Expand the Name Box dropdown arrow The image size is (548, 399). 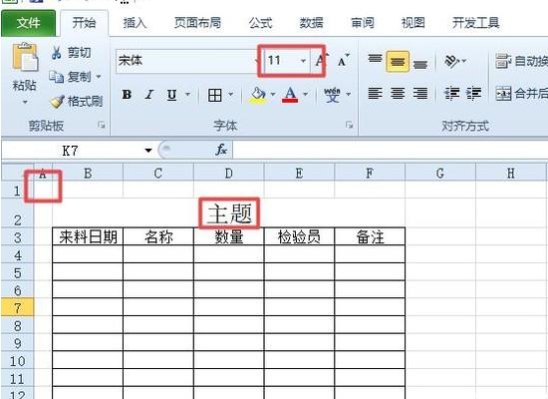coord(148,151)
